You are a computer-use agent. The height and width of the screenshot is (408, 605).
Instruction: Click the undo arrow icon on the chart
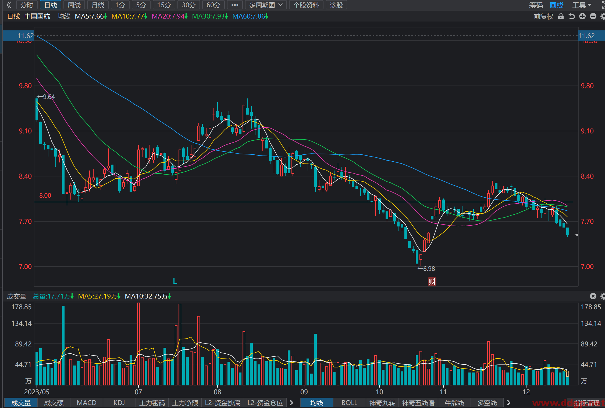coord(572,16)
